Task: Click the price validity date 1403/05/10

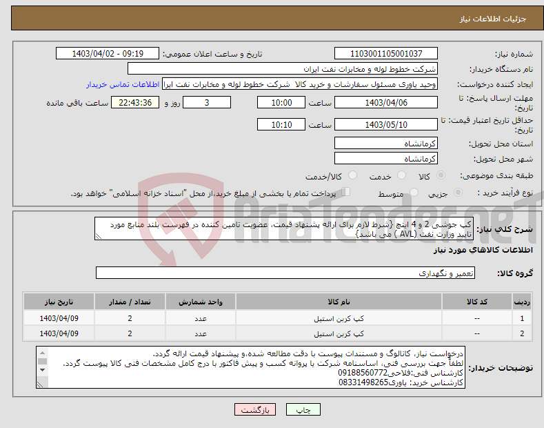Action: pos(386,124)
